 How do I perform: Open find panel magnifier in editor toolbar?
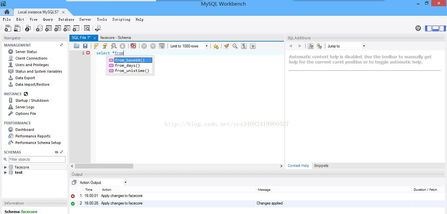point(235,46)
